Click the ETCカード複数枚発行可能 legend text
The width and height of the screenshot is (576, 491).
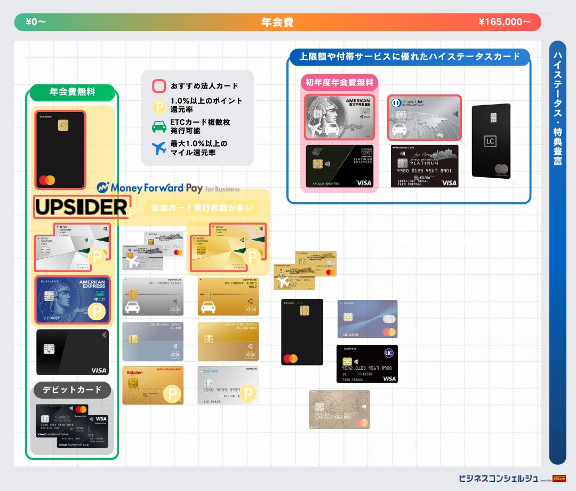[200, 126]
